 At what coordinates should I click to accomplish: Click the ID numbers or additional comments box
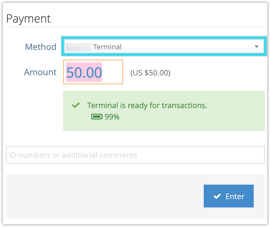[135, 155]
